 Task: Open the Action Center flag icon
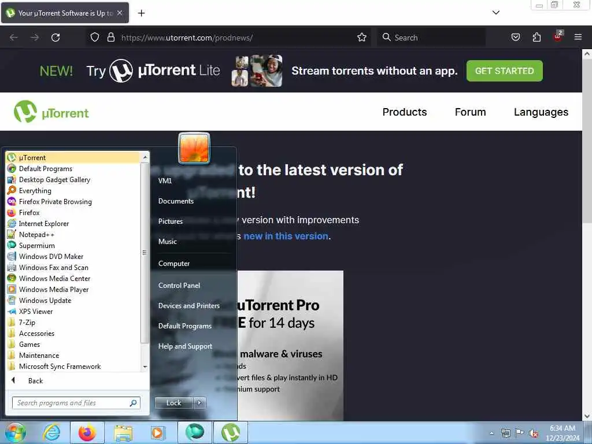pos(520,433)
